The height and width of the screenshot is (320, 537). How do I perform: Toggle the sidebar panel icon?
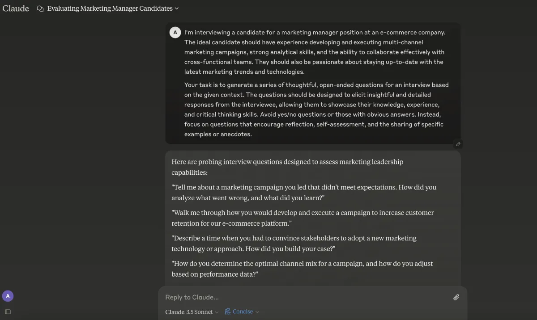[x=8, y=312]
